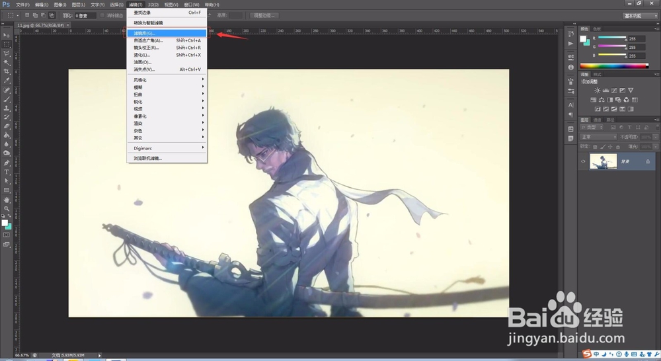Select the Crop tool
The image size is (661, 361).
pyautogui.click(x=7, y=71)
